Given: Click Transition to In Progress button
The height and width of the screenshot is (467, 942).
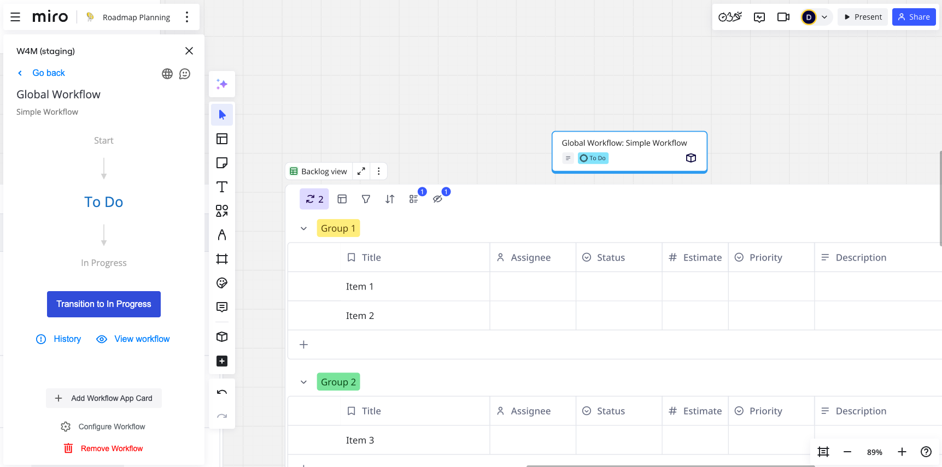Looking at the screenshot, I should pos(104,304).
